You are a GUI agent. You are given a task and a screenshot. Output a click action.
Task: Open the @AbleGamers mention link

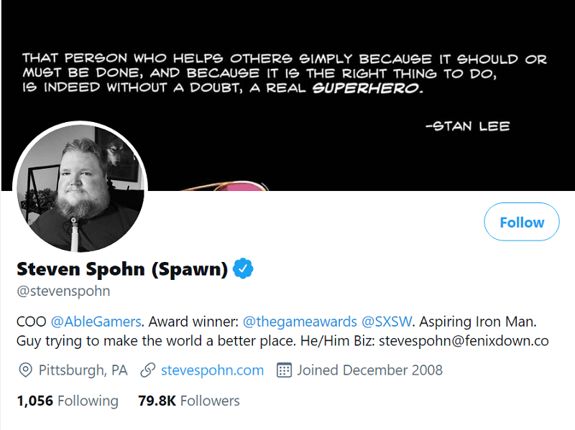[x=96, y=322]
